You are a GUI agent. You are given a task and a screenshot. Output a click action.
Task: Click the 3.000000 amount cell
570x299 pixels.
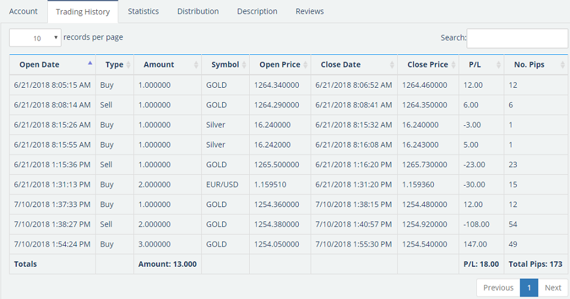[x=167, y=244]
